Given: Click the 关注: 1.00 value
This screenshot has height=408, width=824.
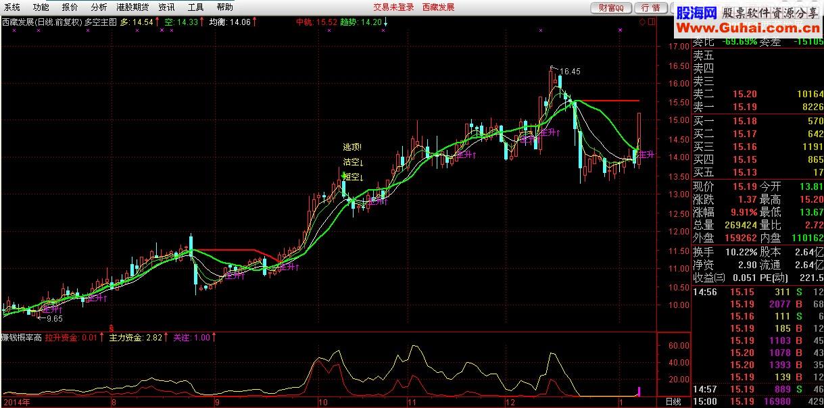Looking at the screenshot, I should 195,337.
